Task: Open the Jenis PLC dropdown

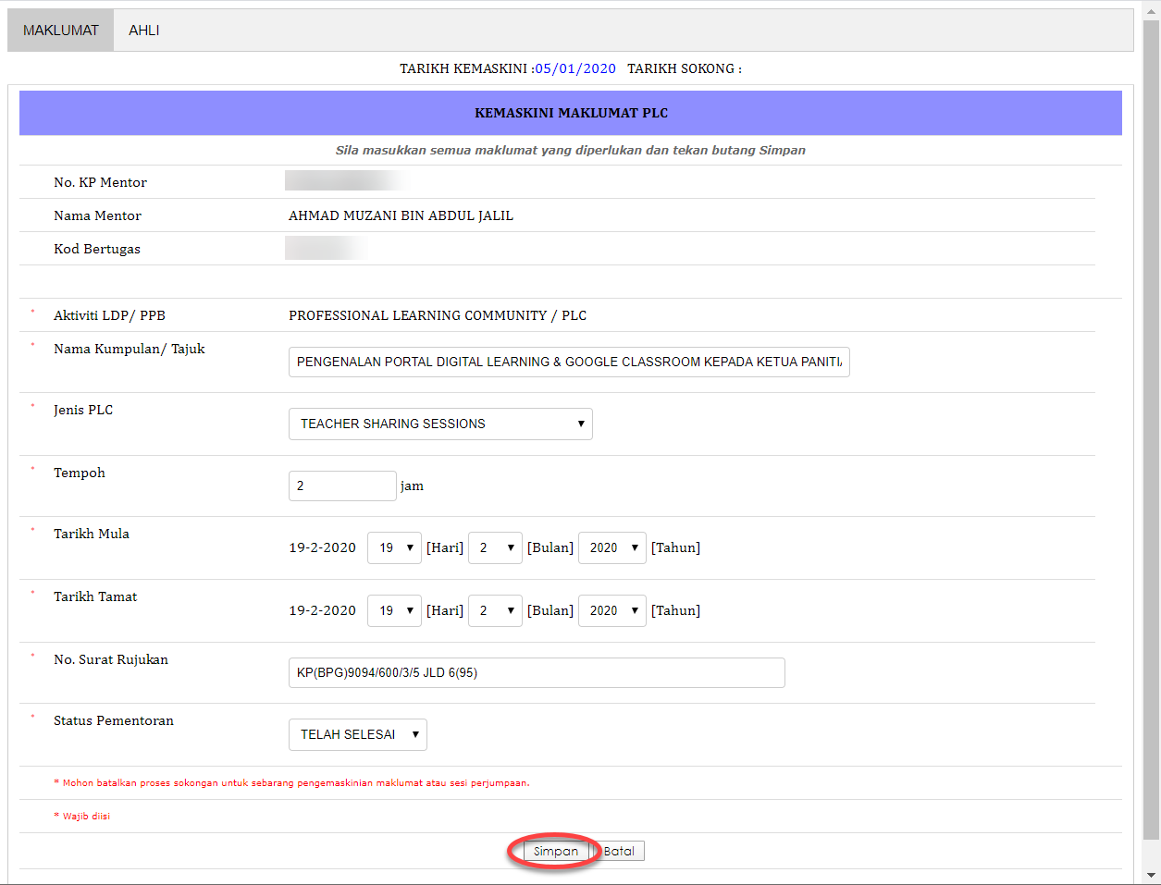Action: tap(440, 424)
